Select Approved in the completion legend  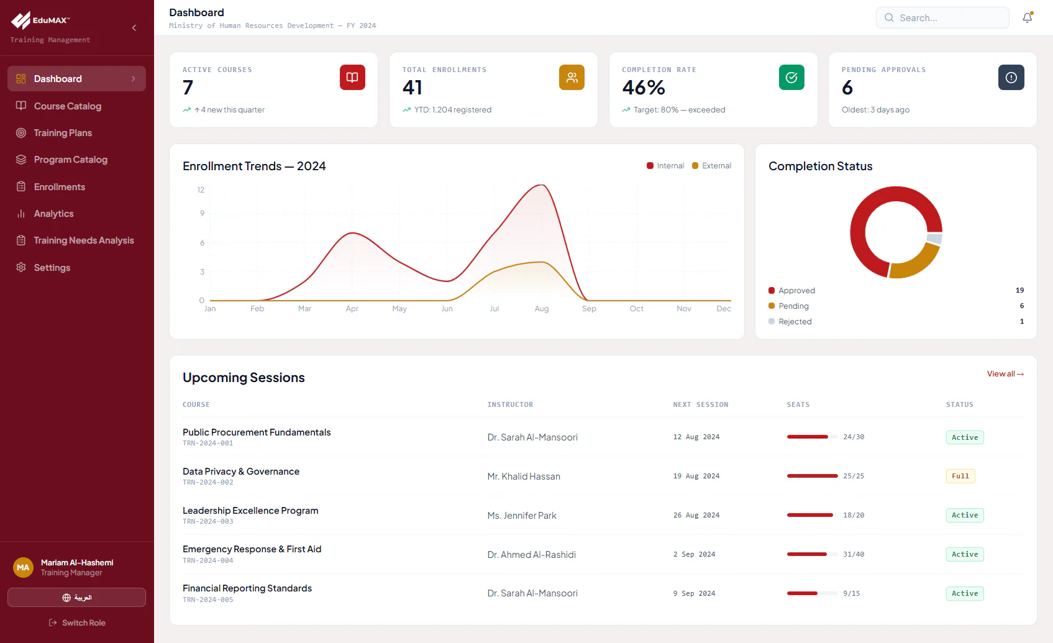[x=792, y=291]
